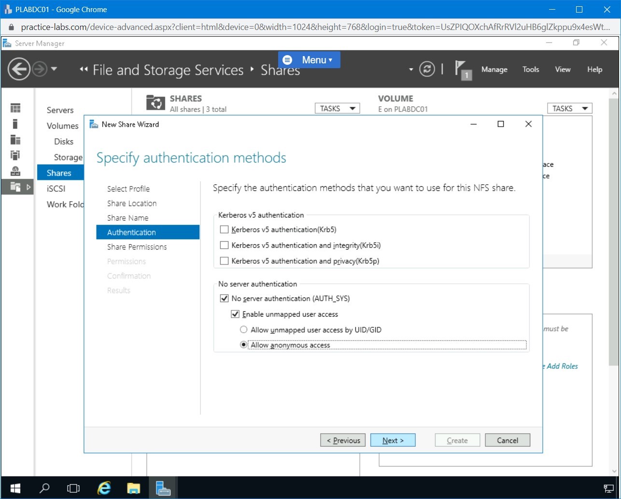Select Disks in the navigation pane
This screenshot has height=499, width=621.
[x=64, y=142]
